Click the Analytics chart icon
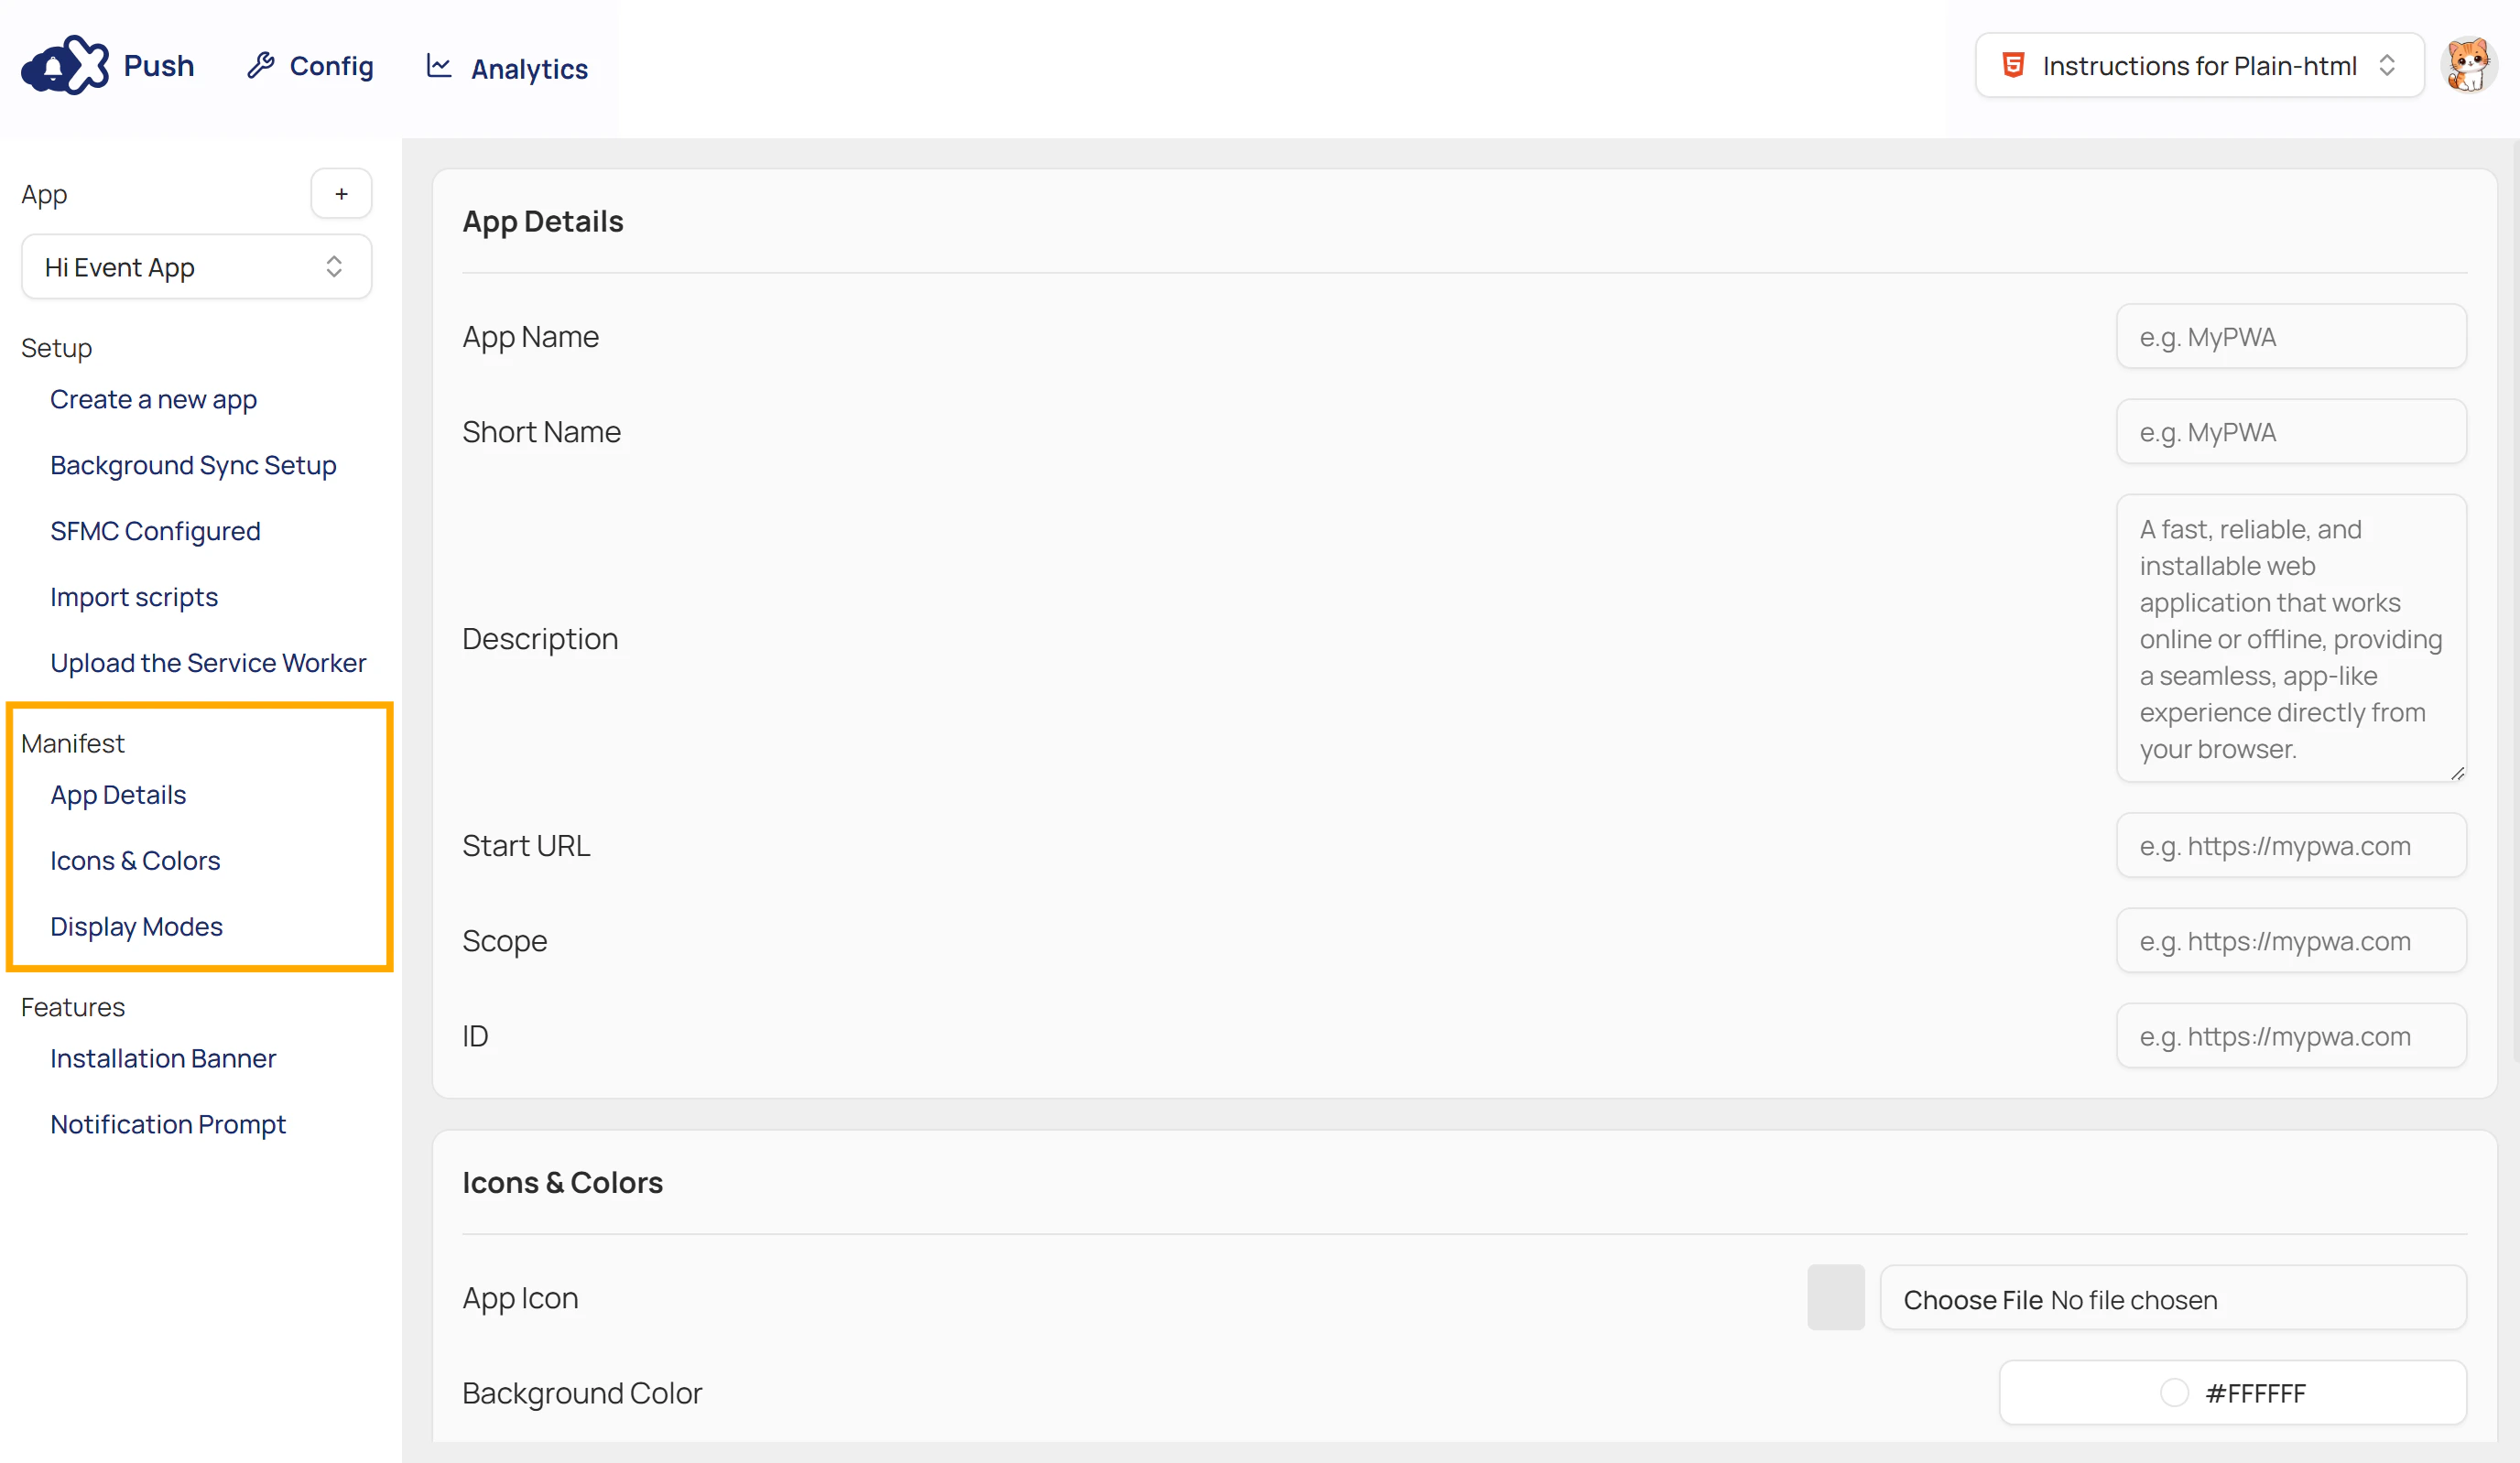The image size is (2520, 1463). [439, 66]
